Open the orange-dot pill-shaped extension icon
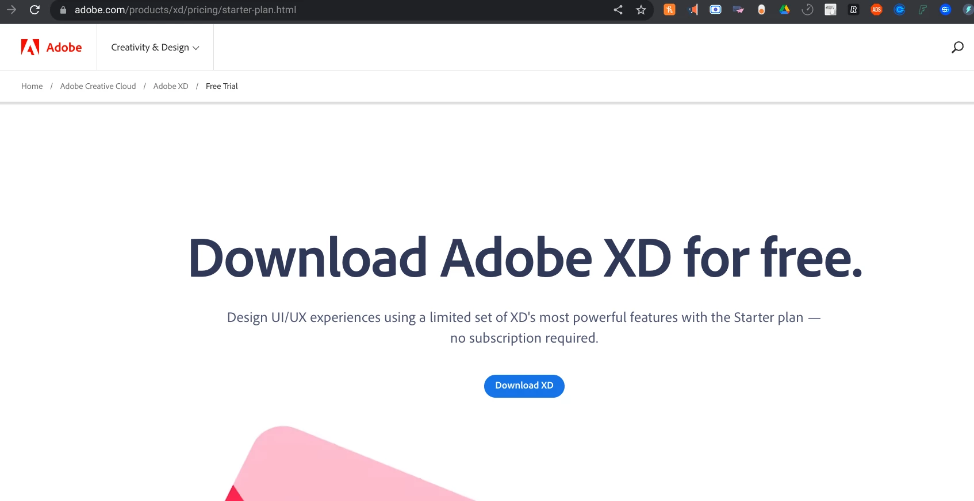This screenshot has height=501, width=974. [761, 9]
